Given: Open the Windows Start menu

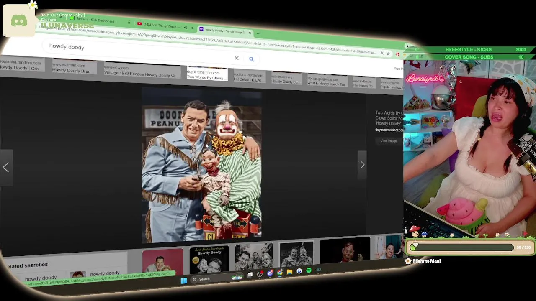Looking at the screenshot, I should point(183,281).
